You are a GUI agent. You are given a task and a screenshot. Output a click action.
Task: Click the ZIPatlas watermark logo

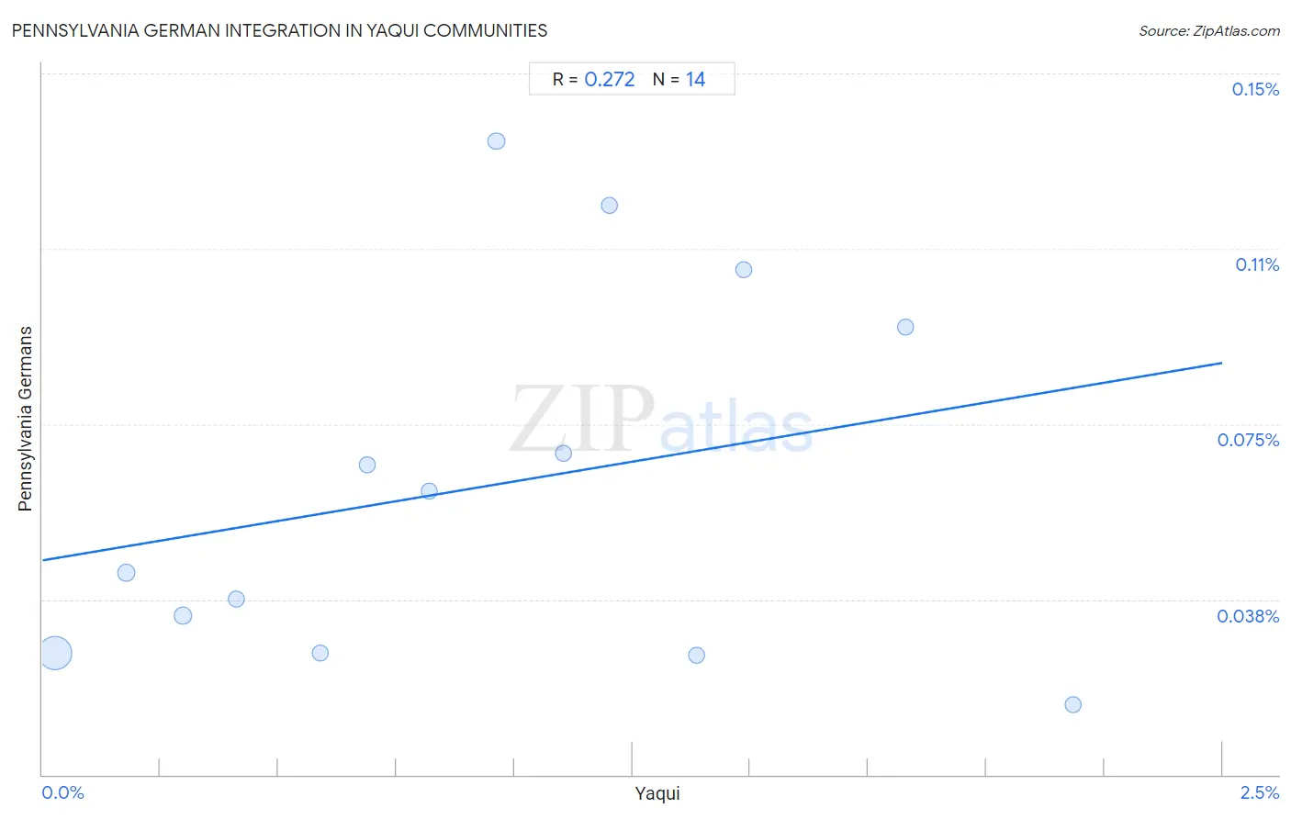point(661,421)
